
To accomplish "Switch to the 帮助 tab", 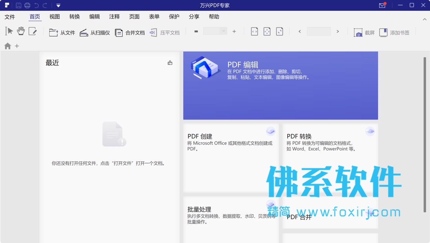I will 214,17.
